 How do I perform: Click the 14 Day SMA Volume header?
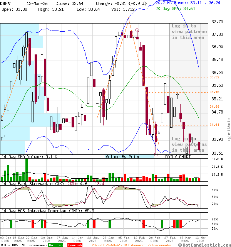[29, 157]
